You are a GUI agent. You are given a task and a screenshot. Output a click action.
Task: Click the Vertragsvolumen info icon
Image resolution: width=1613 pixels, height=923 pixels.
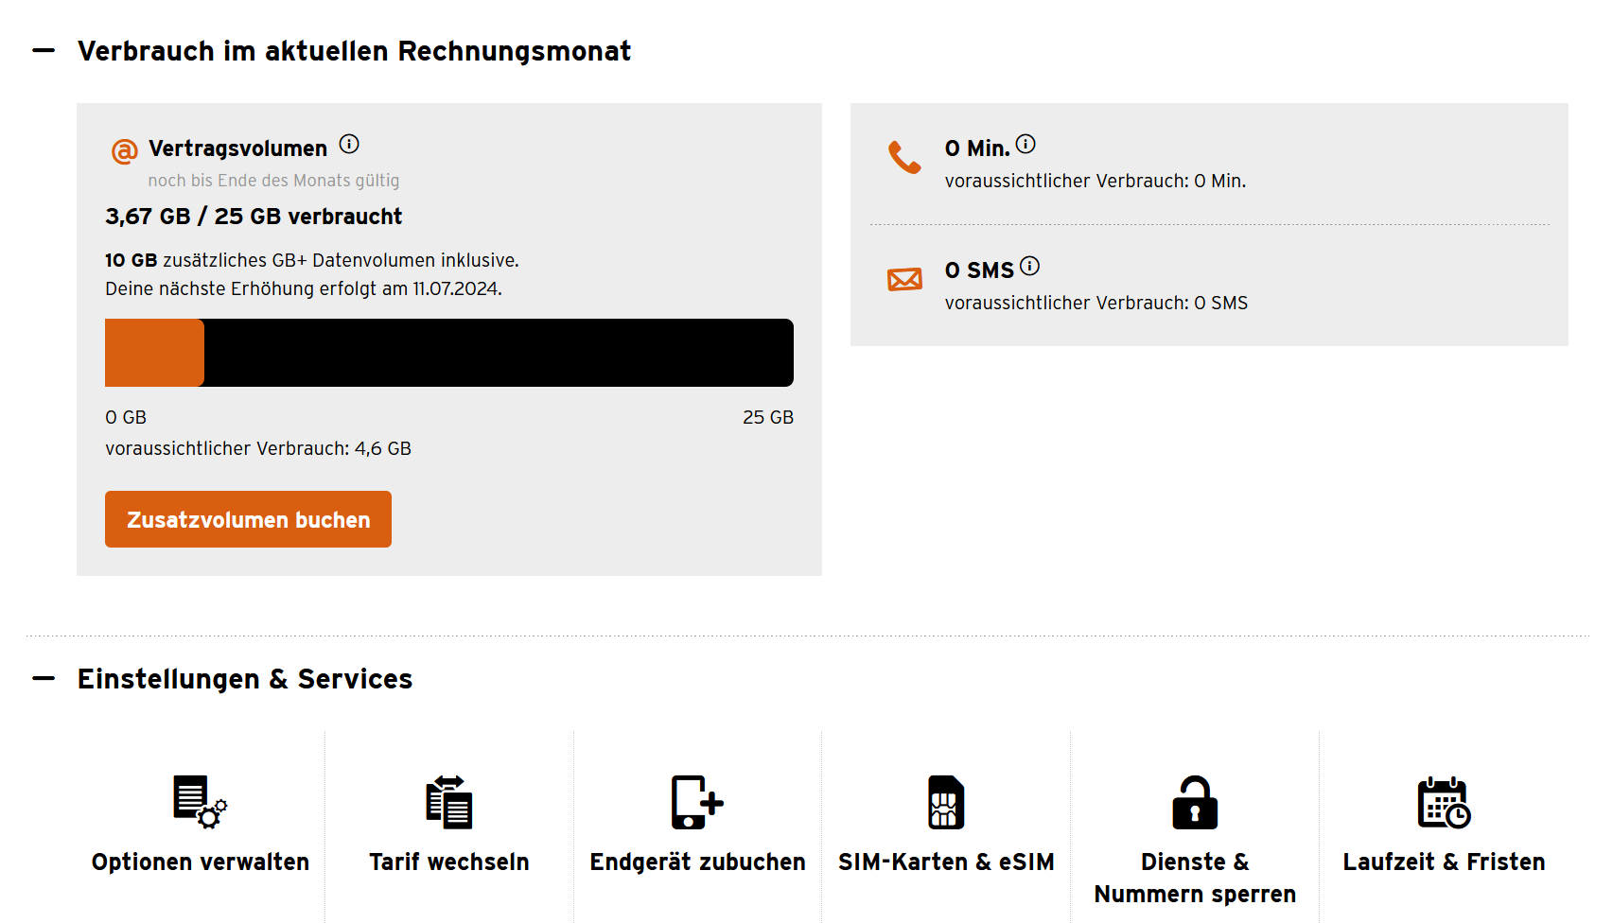pyautogui.click(x=349, y=144)
